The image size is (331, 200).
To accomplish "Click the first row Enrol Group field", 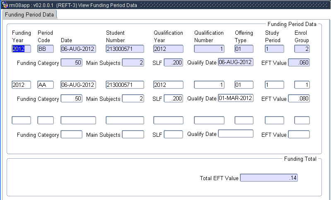I will (302, 49).
